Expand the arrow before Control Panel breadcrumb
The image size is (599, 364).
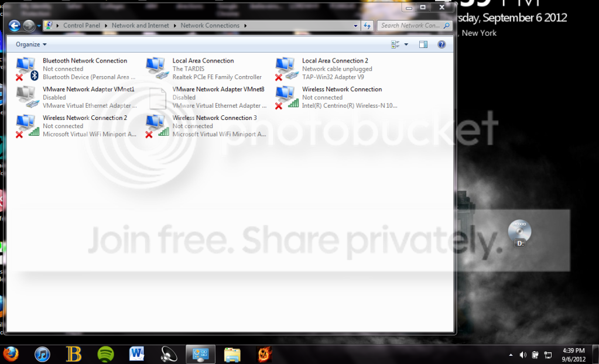(x=57, y=26)
